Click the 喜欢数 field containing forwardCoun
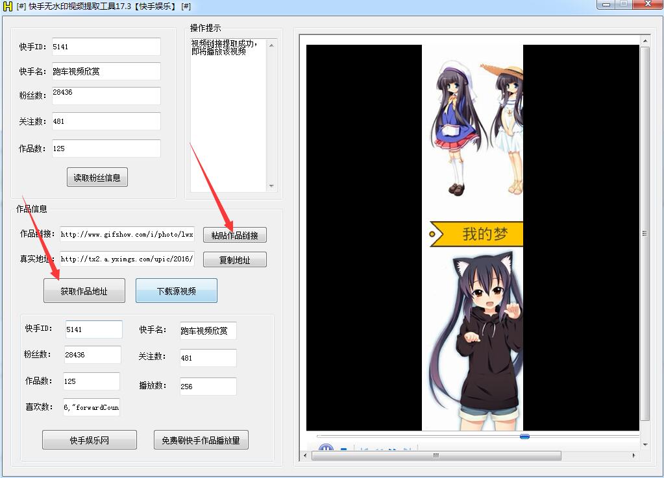The image size is (664, 478). [x=92, y=407]
